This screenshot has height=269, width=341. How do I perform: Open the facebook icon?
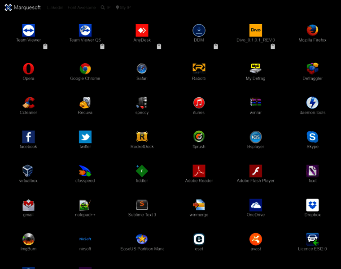coord(28,137)
